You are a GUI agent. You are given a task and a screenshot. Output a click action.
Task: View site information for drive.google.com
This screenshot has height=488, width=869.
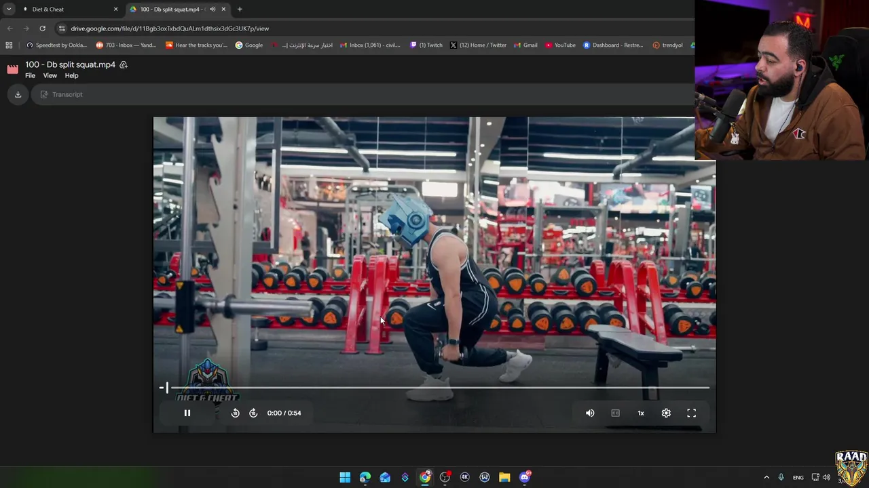(x=62, y=28)
